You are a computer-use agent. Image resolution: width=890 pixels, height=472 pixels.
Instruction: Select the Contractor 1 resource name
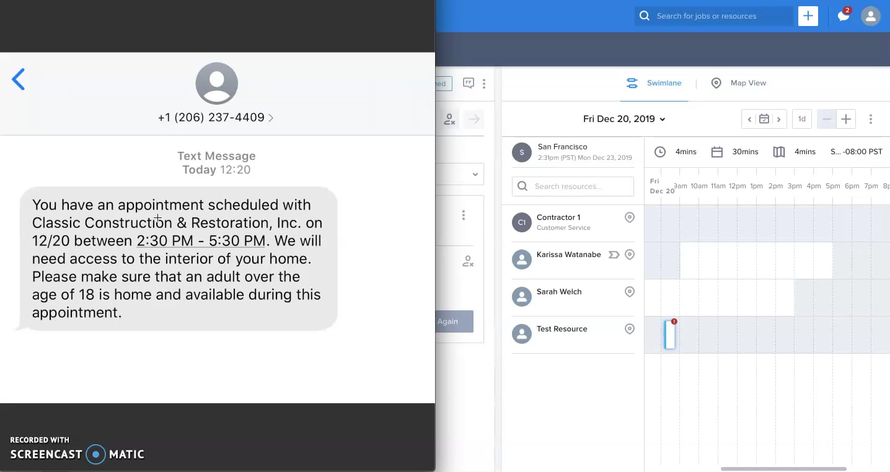(558, 217)
